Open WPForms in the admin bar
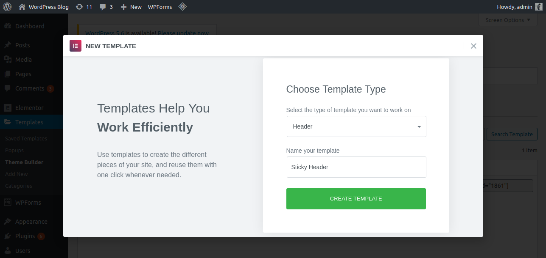 (160, 7)
